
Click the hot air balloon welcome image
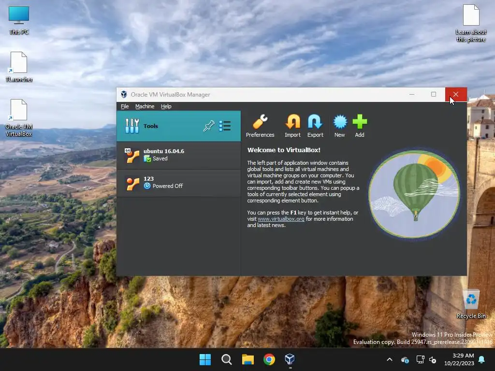coord(414,194)
